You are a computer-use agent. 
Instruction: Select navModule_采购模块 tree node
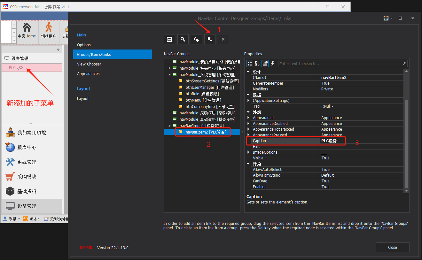point(207,113)
